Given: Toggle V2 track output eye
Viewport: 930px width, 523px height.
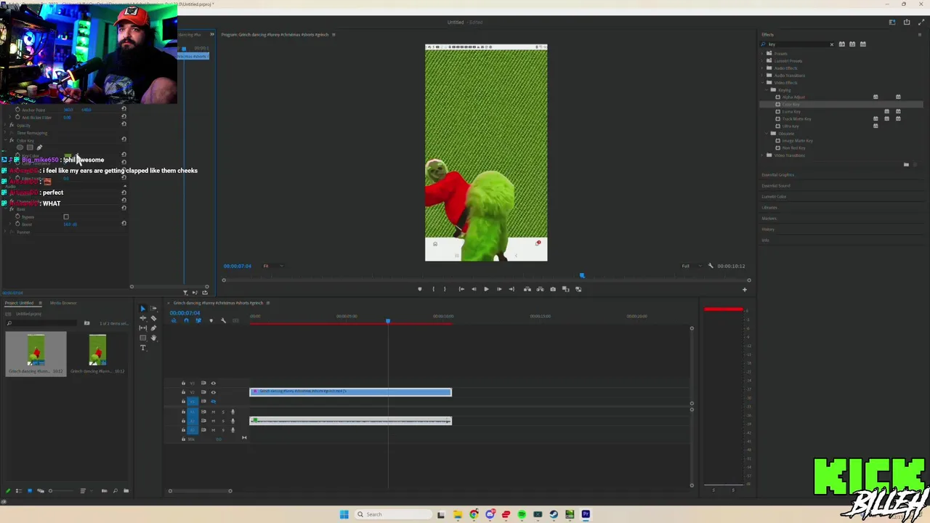Looking at the screenshot, I should [214, 392].
